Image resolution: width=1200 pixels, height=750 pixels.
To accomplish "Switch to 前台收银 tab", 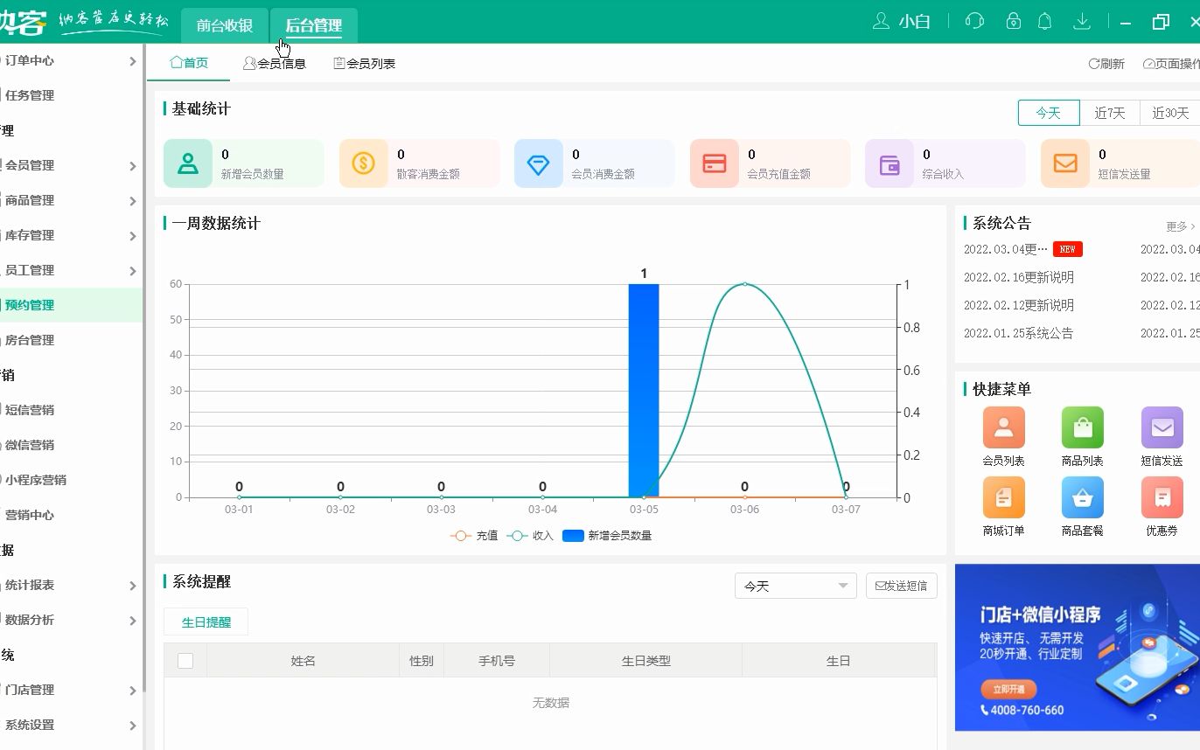I will [225, 25].
